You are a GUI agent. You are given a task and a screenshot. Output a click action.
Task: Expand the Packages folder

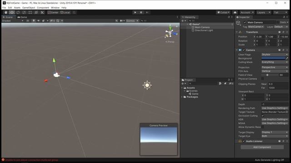tap(182, 97)
